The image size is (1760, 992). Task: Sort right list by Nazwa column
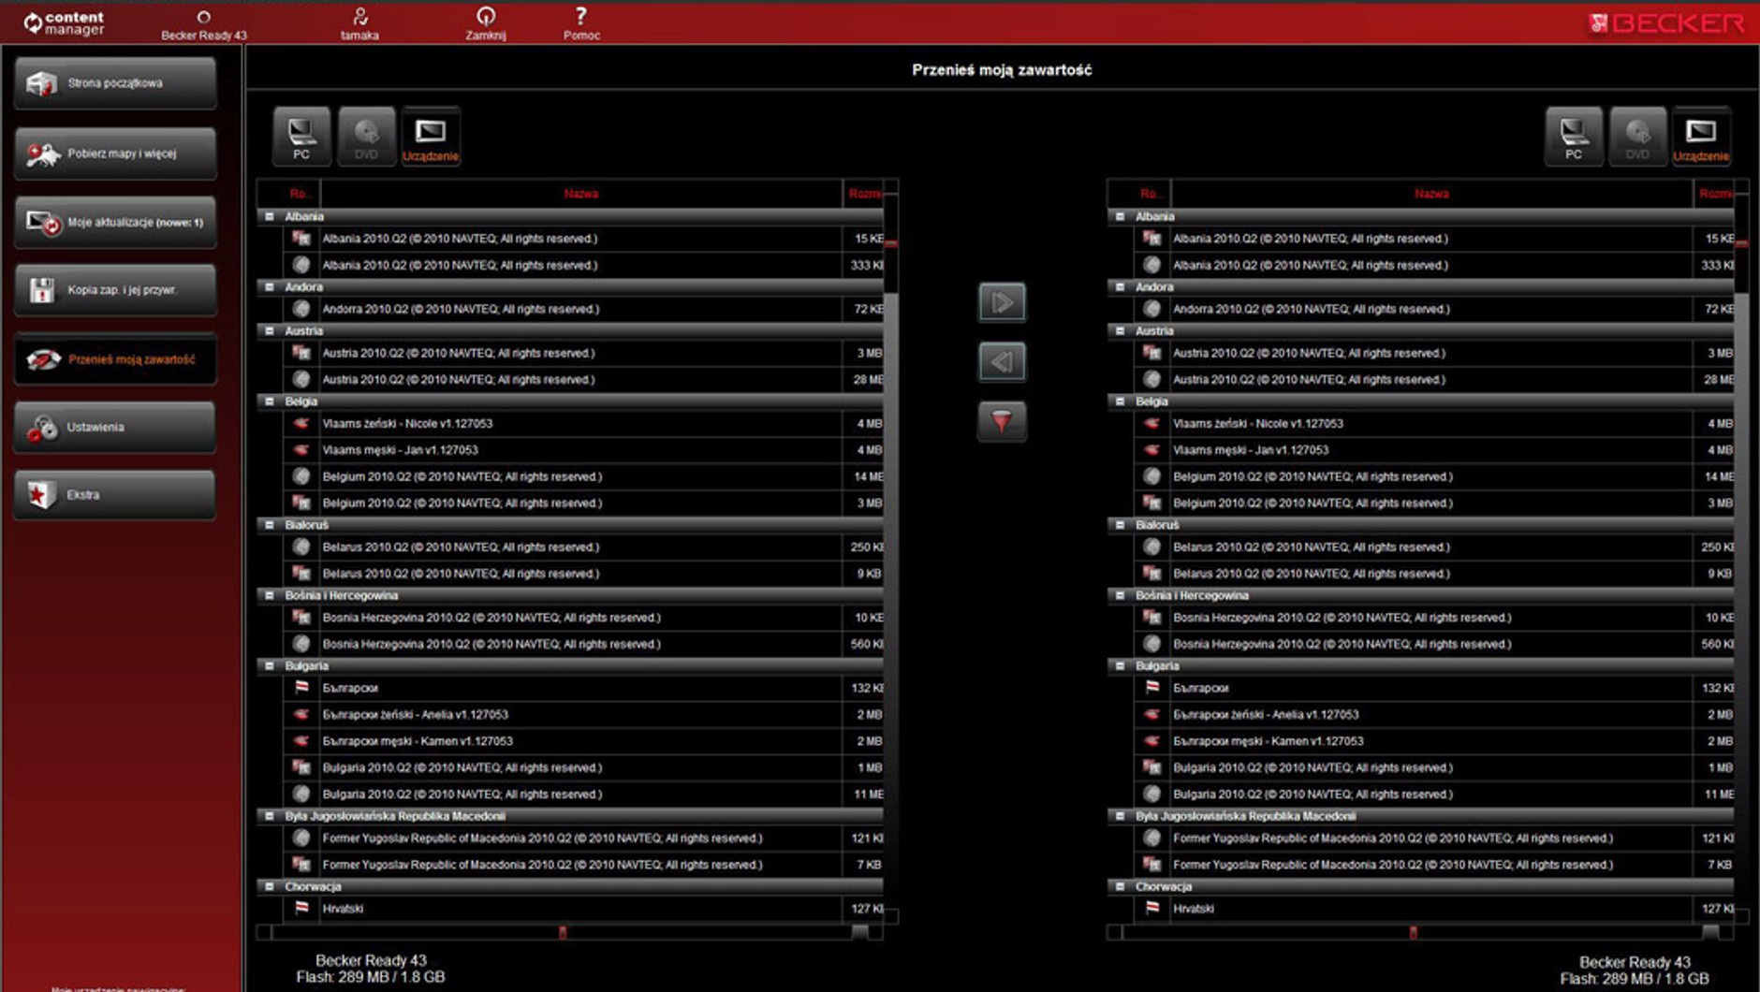[1431, 194]
